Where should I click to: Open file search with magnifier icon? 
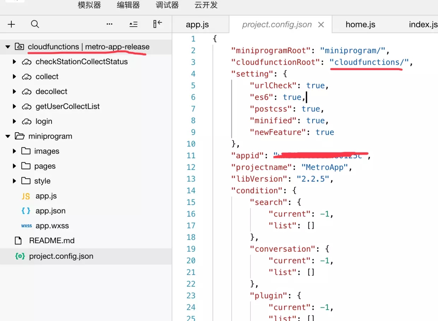coord(35,24)
